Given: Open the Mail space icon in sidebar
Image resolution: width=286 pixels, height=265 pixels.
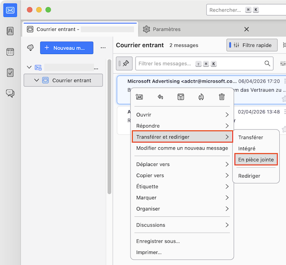Looking at the screenshot, I should pyautogui.click(x=10, y=10).
